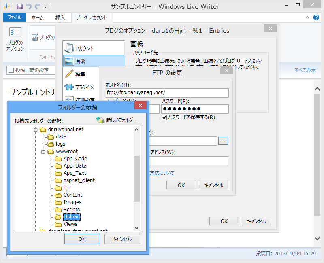Select the wwwroot folder
Viewport: 324px width, 263px height.
coord(67,151)
